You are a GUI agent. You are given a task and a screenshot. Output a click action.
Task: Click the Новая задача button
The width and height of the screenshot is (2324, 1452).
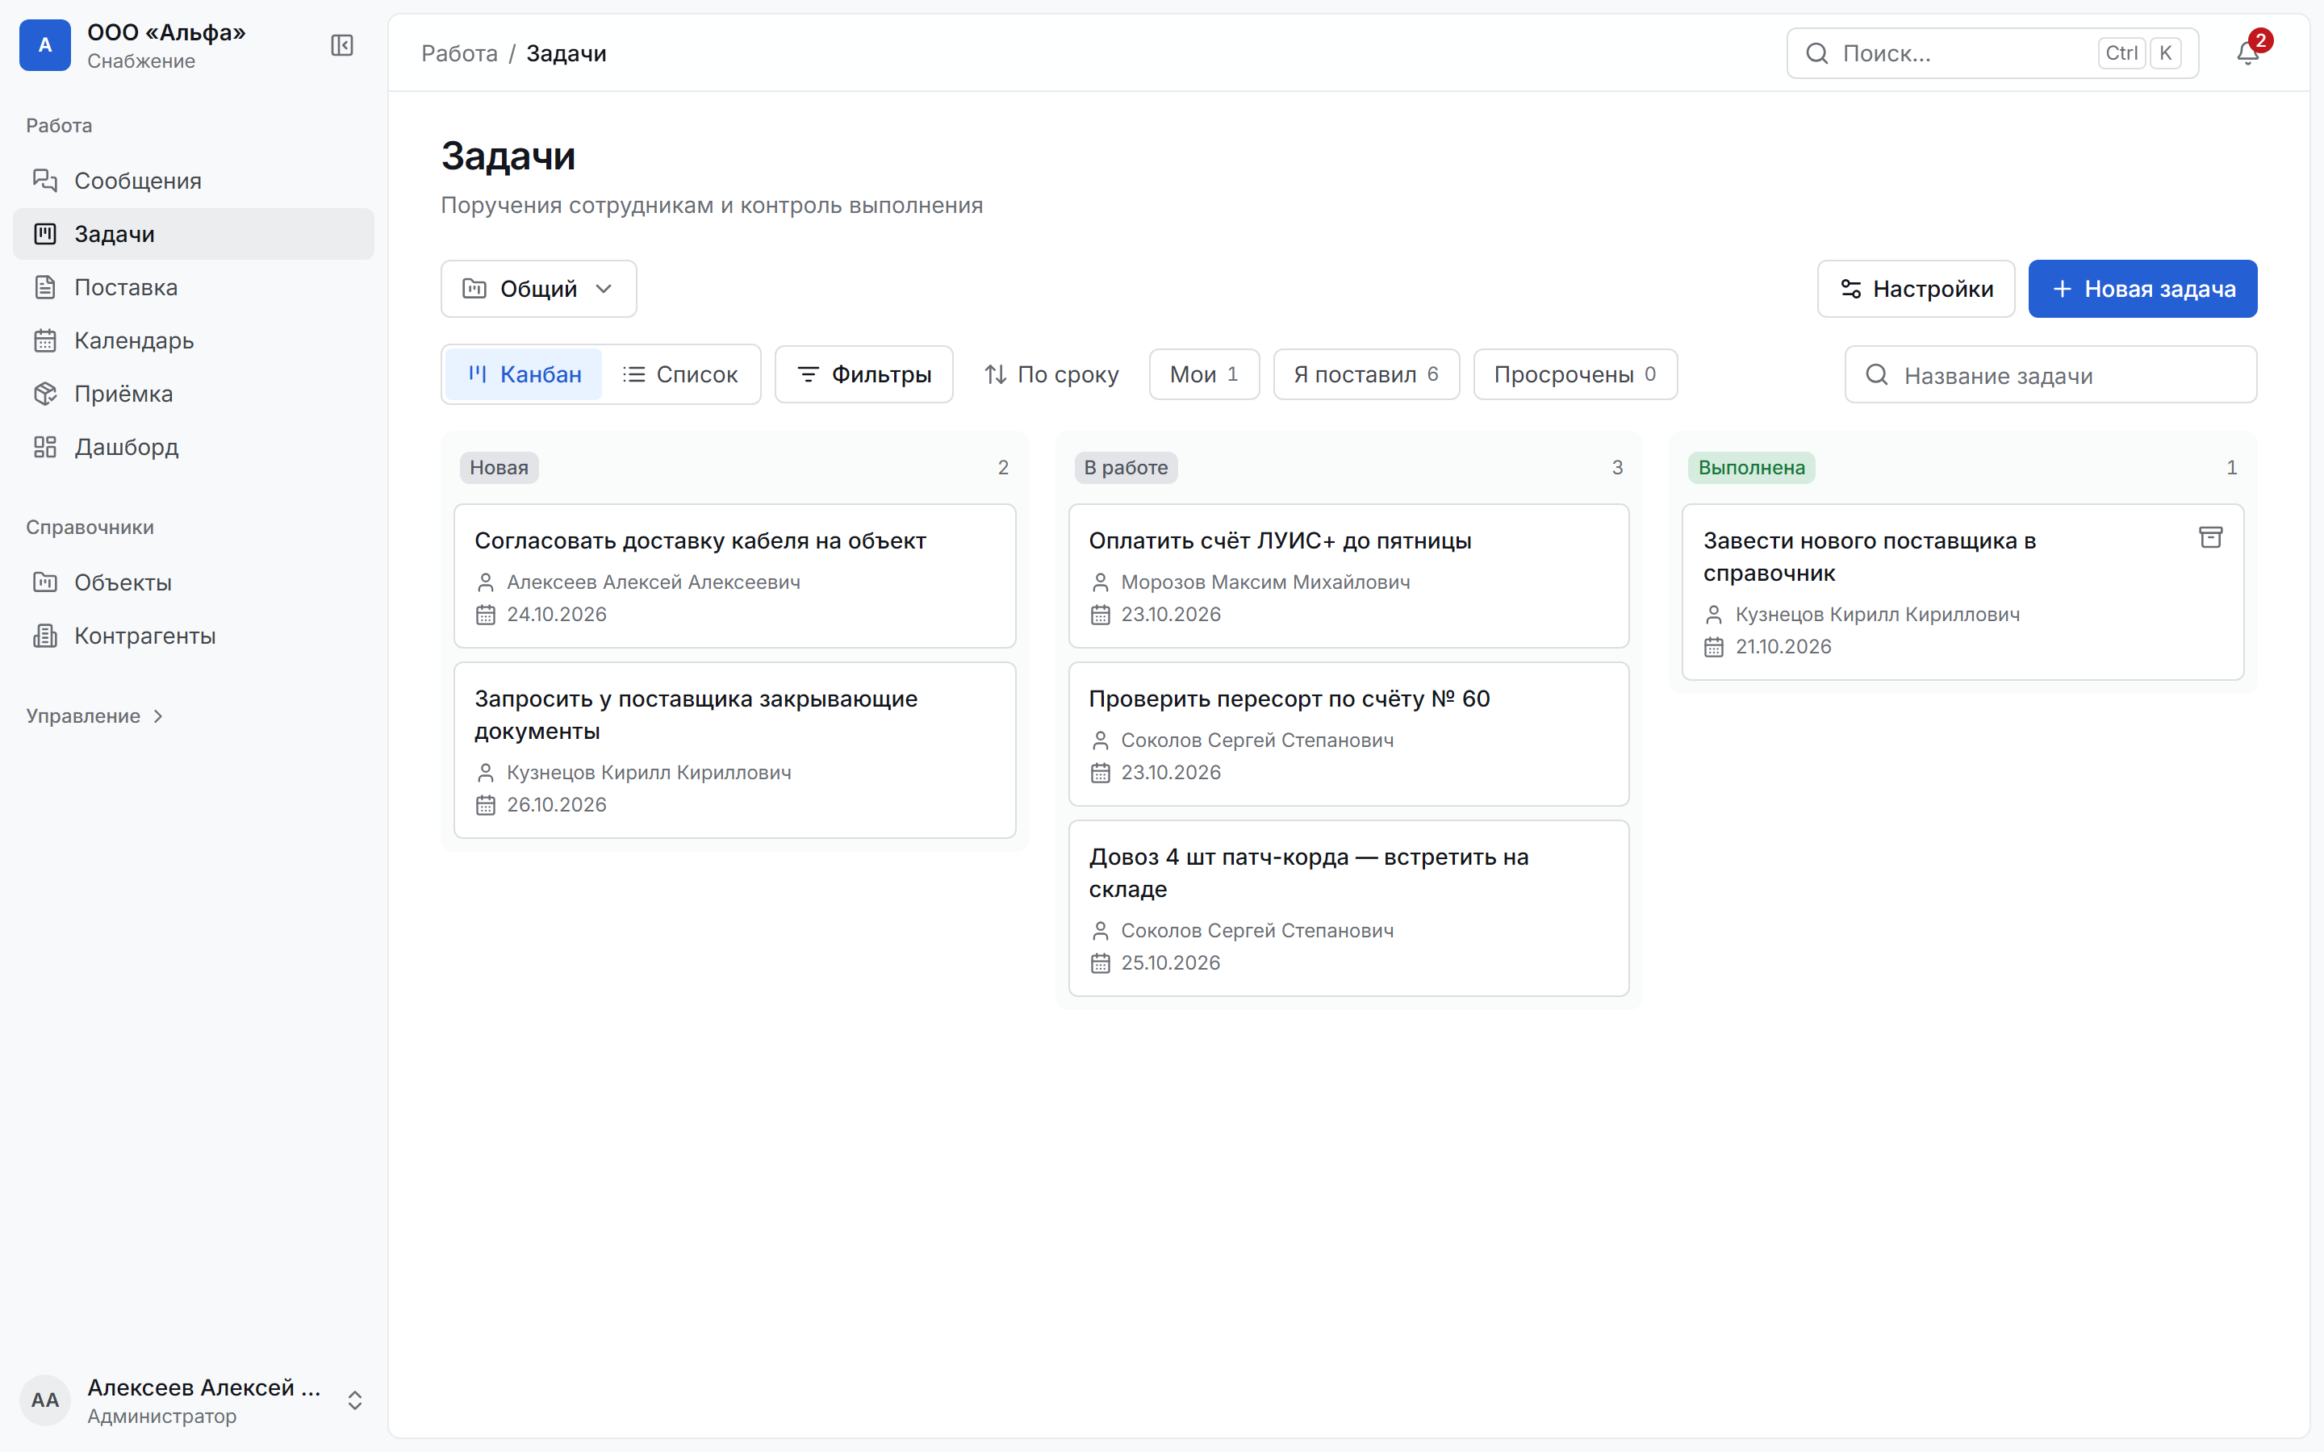2142,289
